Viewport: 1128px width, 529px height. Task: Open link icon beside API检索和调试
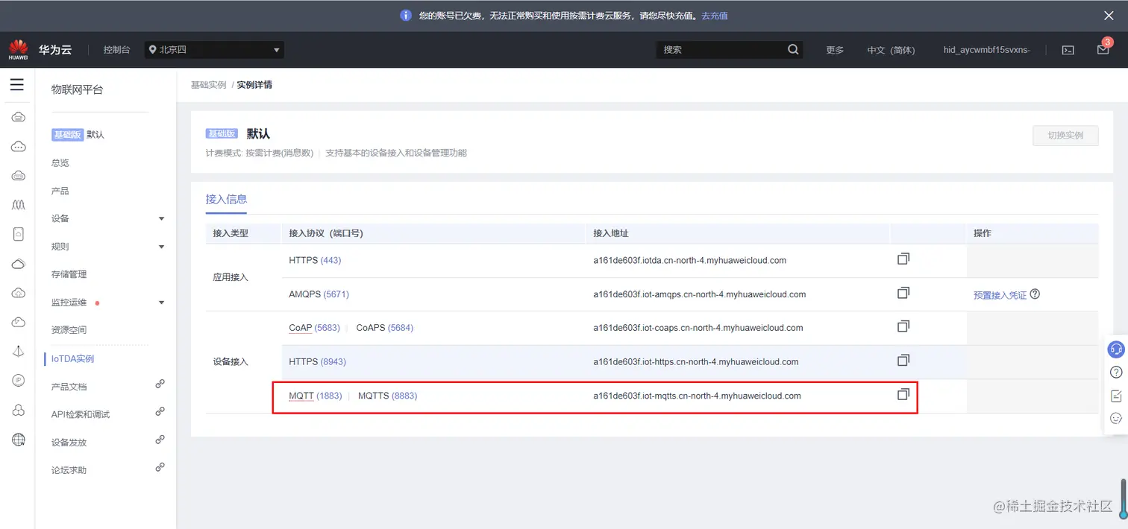[160, 411]
